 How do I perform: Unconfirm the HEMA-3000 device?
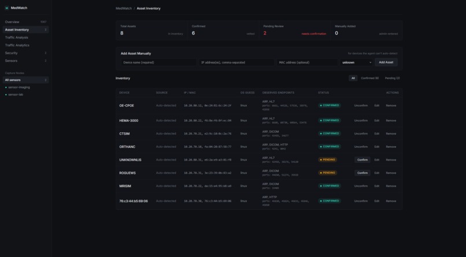click(x=361, y=121)
